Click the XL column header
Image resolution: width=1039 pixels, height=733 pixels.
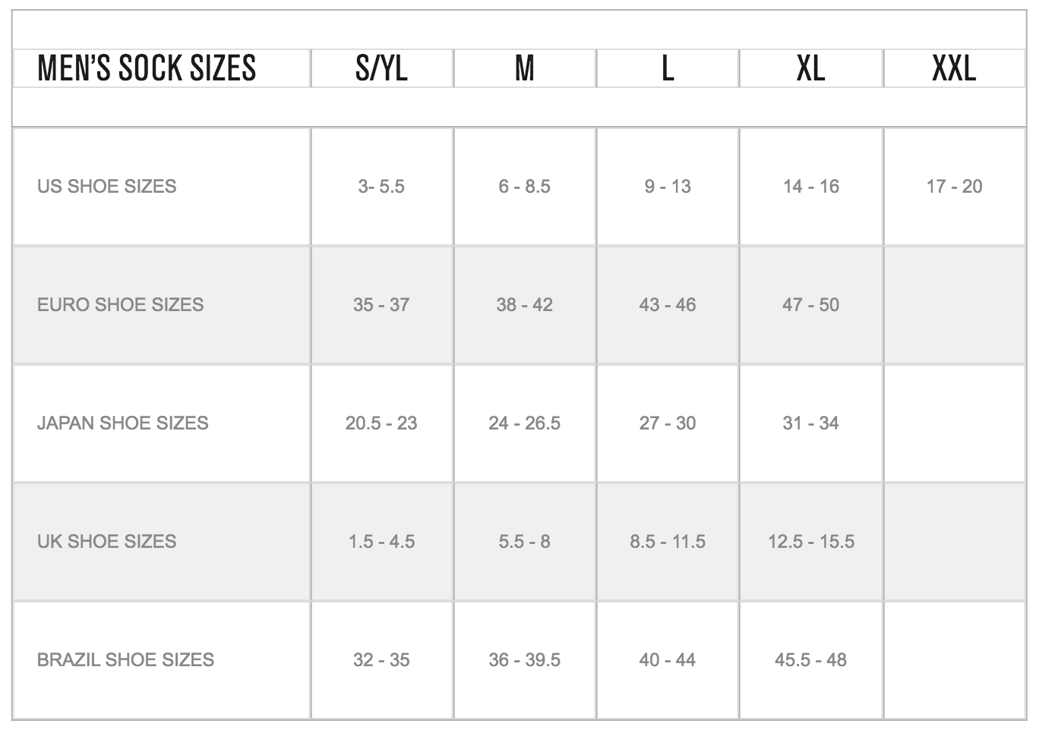(x=810, y=68)
